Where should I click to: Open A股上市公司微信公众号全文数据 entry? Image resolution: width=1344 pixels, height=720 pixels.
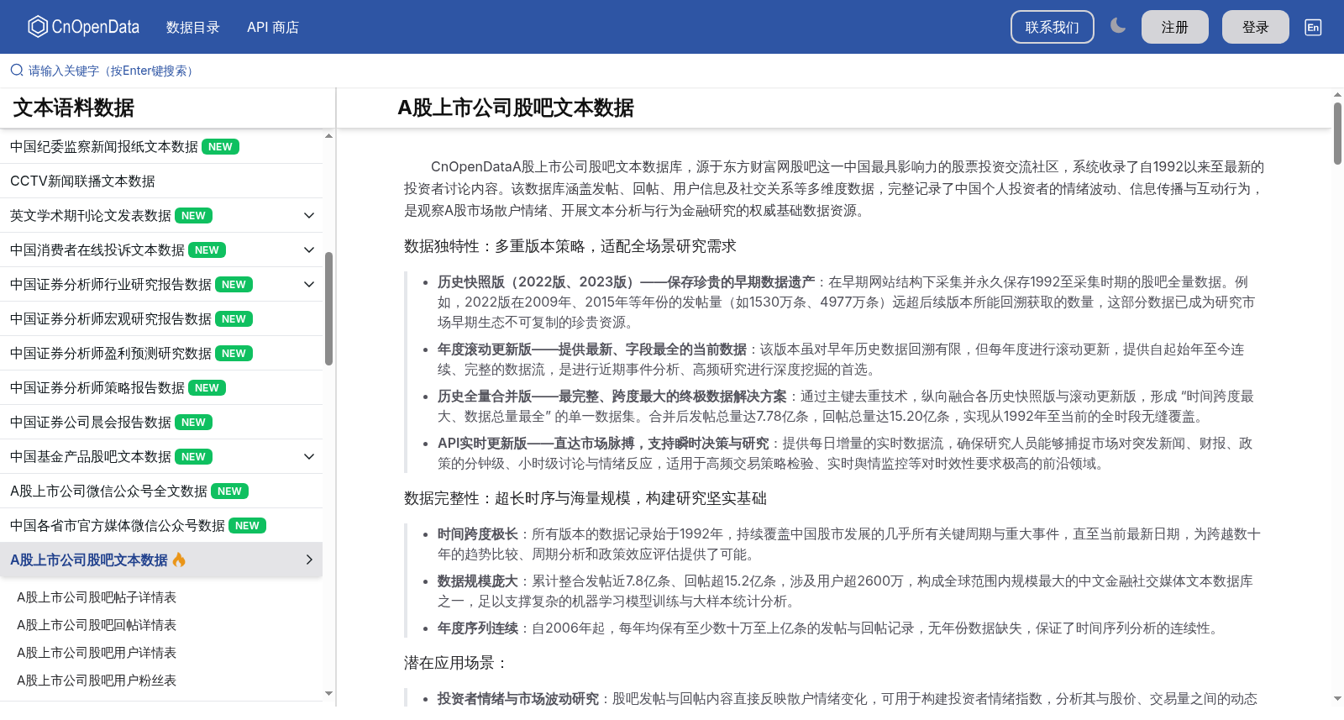pyautogui.click(x=161, y=491)
